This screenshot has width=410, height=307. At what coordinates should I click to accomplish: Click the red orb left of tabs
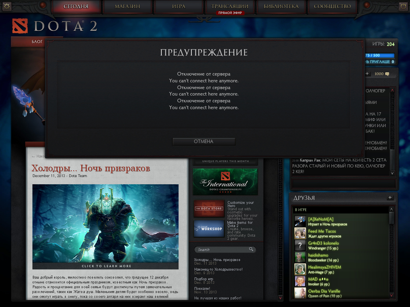(x=43, y=5)
